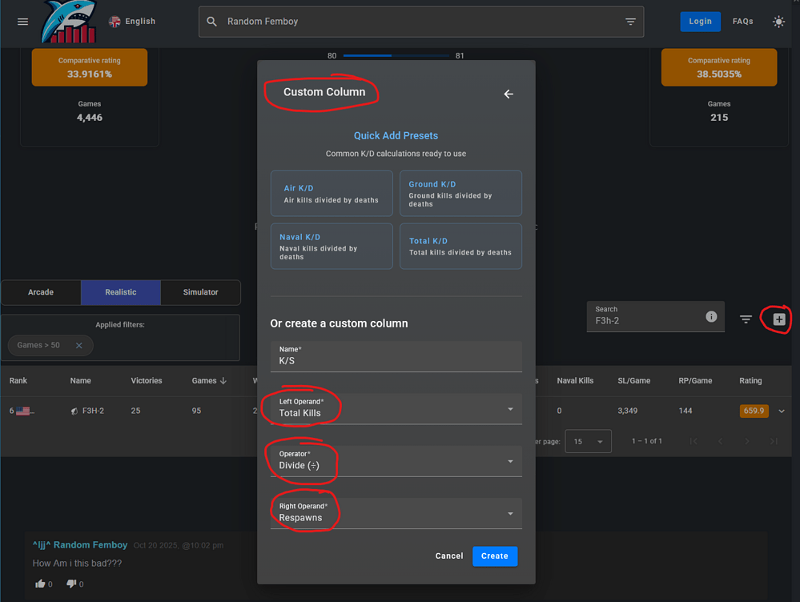
Task: Click the shark site logo
Action: (x=69, y=22)
